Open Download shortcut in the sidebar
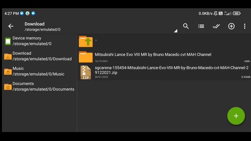 (x=39, y=56)
